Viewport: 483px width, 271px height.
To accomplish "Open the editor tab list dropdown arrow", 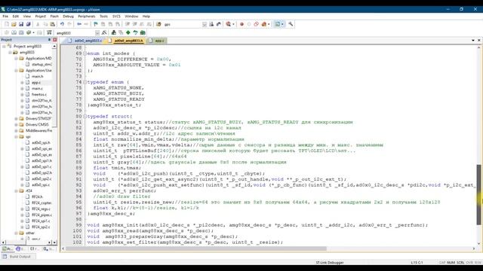I will tap(473, 40).
